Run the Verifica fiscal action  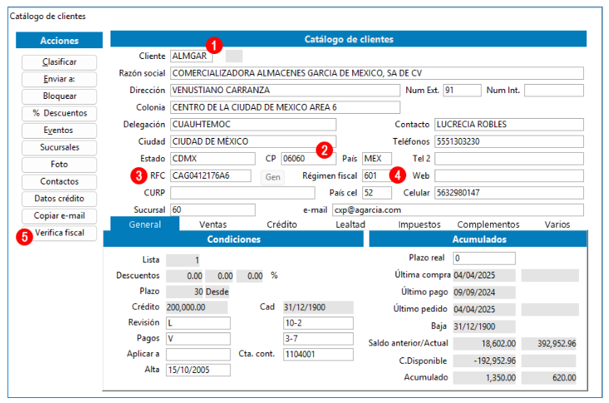tap(59, 233)
